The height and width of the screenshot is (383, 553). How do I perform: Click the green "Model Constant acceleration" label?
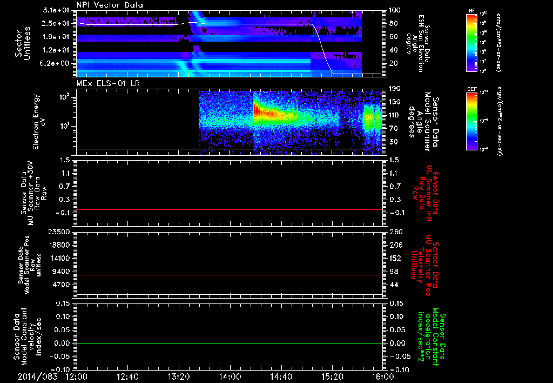(431, 336)
